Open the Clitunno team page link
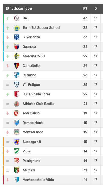This screenshot has width=103, height=188. tap(29, 75)
